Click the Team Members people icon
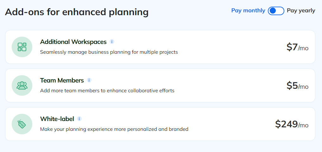The width and height of the screenshot is (322, 152). (22, 86)
